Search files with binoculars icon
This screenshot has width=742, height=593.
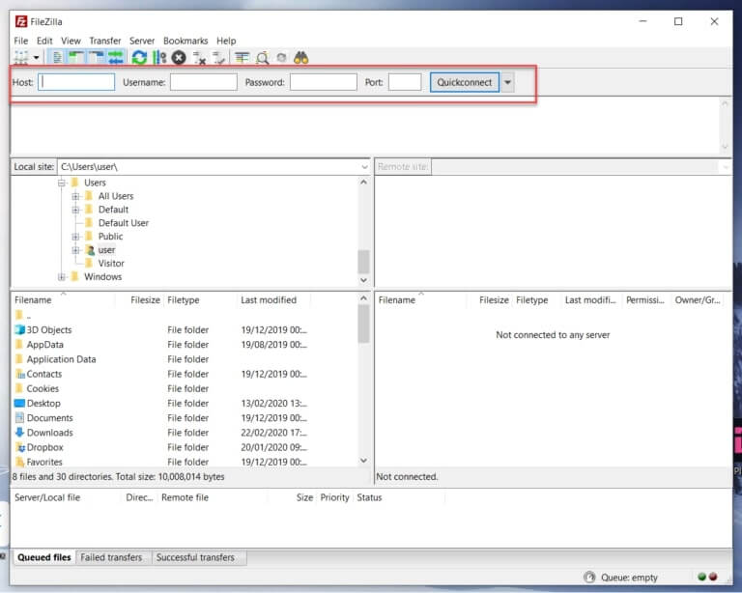point(301,58)
